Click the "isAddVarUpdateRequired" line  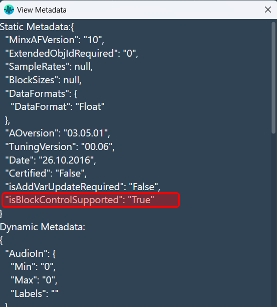[x=83, y=187]
